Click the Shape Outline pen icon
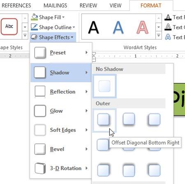The height and width of the screenshot is (184, 185). click(x=34, y=27)
